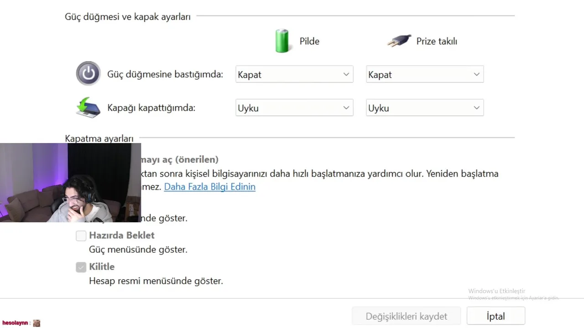Click the Değişiklikleri kaydet button
584x328 pixels.
[x=406, y=316]
